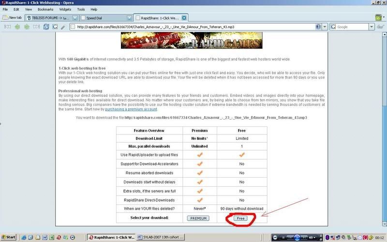387x242 pixels.
Task: Close the RapidShare tab
Action: 184,18
